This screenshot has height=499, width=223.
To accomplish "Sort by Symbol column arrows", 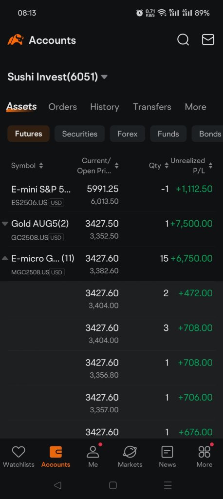I will click(x=41, y=166).
